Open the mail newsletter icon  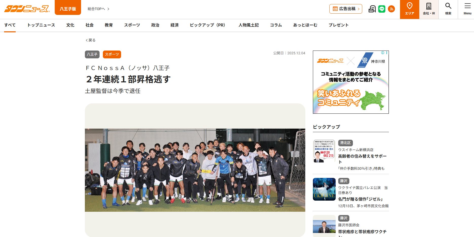point(372,9)
